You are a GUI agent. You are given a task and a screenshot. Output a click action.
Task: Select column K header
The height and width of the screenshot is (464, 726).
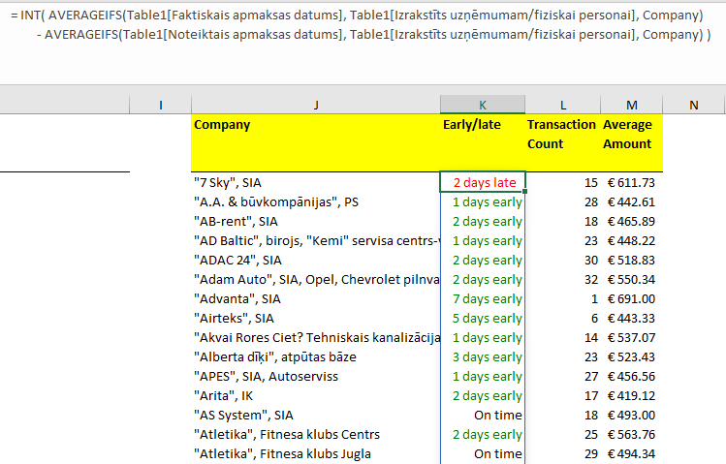(x=483, y=105)
